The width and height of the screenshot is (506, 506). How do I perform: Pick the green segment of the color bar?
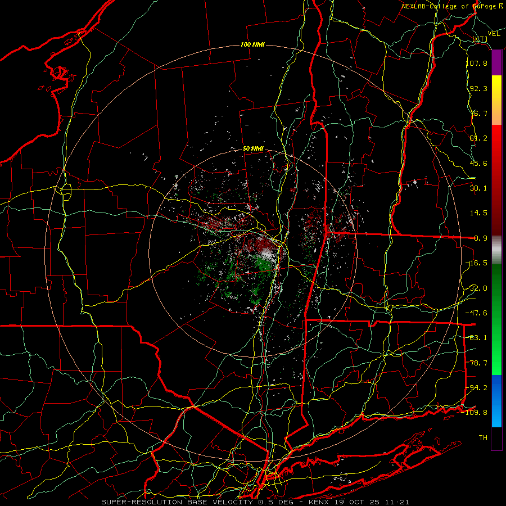[x=496, y=319]
